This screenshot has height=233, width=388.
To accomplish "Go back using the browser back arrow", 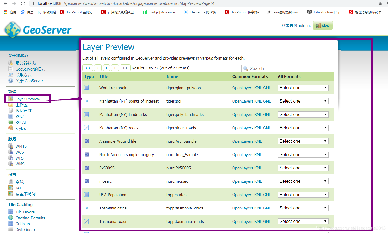I will 6,3.
